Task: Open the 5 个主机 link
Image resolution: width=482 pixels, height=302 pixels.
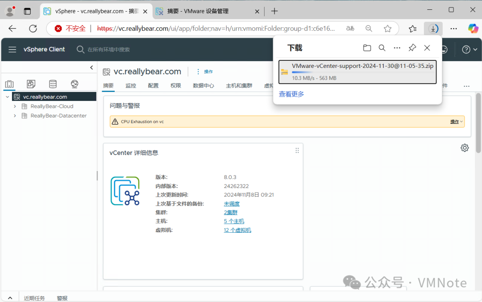Action: tap(234, 221)
